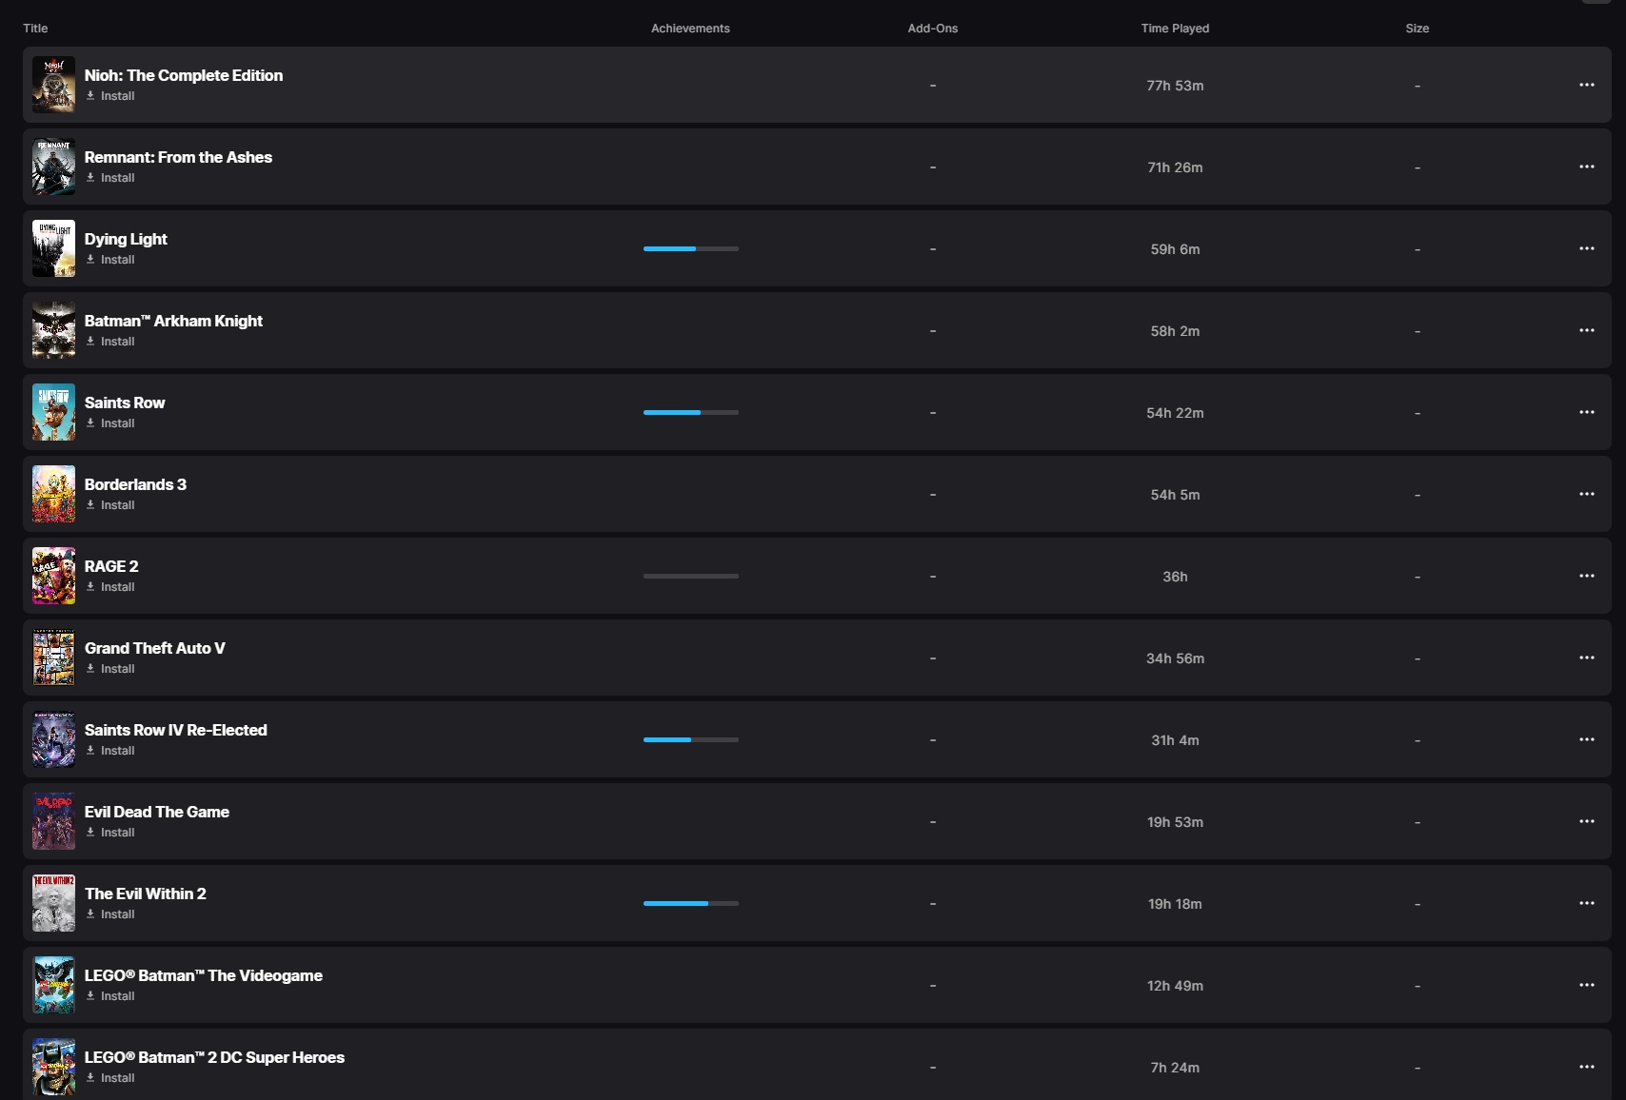Click the Batman Arkham Knight title
Image resolution: width=1626 pixels, height=1100 pixels.
173,321
